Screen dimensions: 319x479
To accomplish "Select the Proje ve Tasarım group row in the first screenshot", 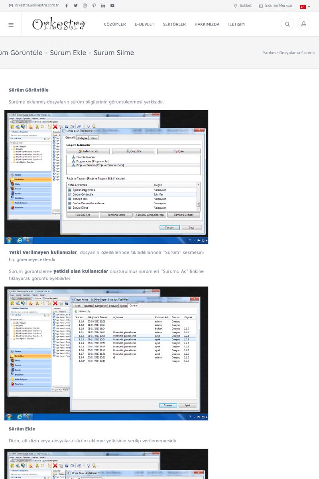I will pyautogui.click(x=133, y=165).
